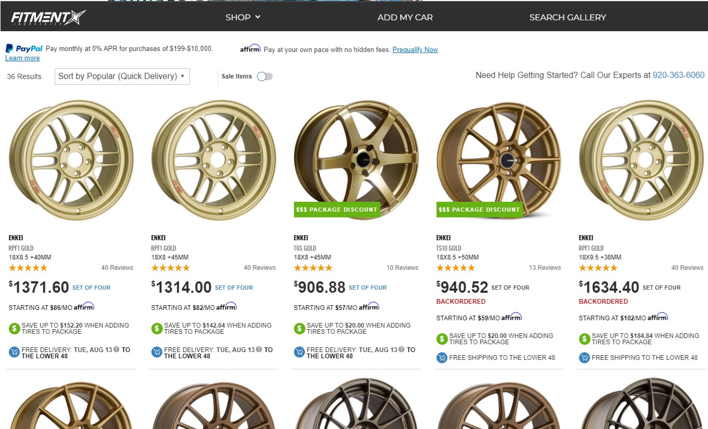Toggle the Sale Items switch
Image resolution: width=708 pixels, height=429 pixels.
pyautogui.click(x=265, y=76)
